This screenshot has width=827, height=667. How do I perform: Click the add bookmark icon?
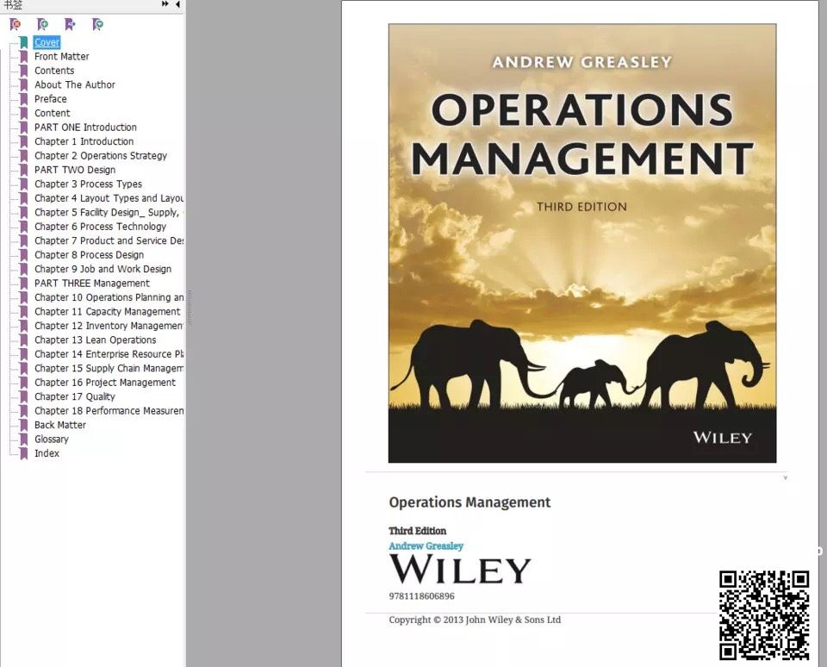point(42,24)
